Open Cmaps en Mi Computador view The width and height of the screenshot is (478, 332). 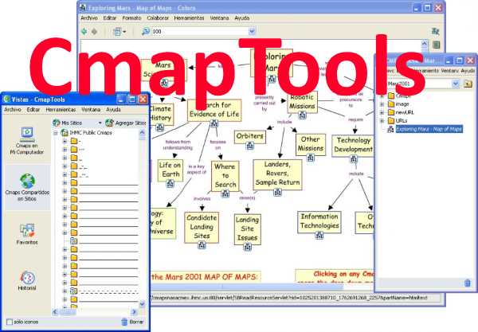pos(27,141)
